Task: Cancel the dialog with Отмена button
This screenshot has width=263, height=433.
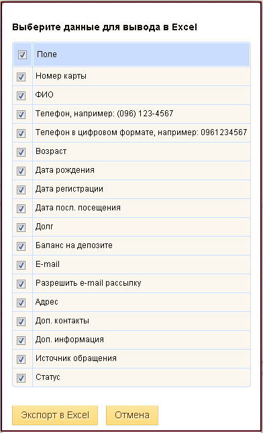Action: click(x=132, y=415)
